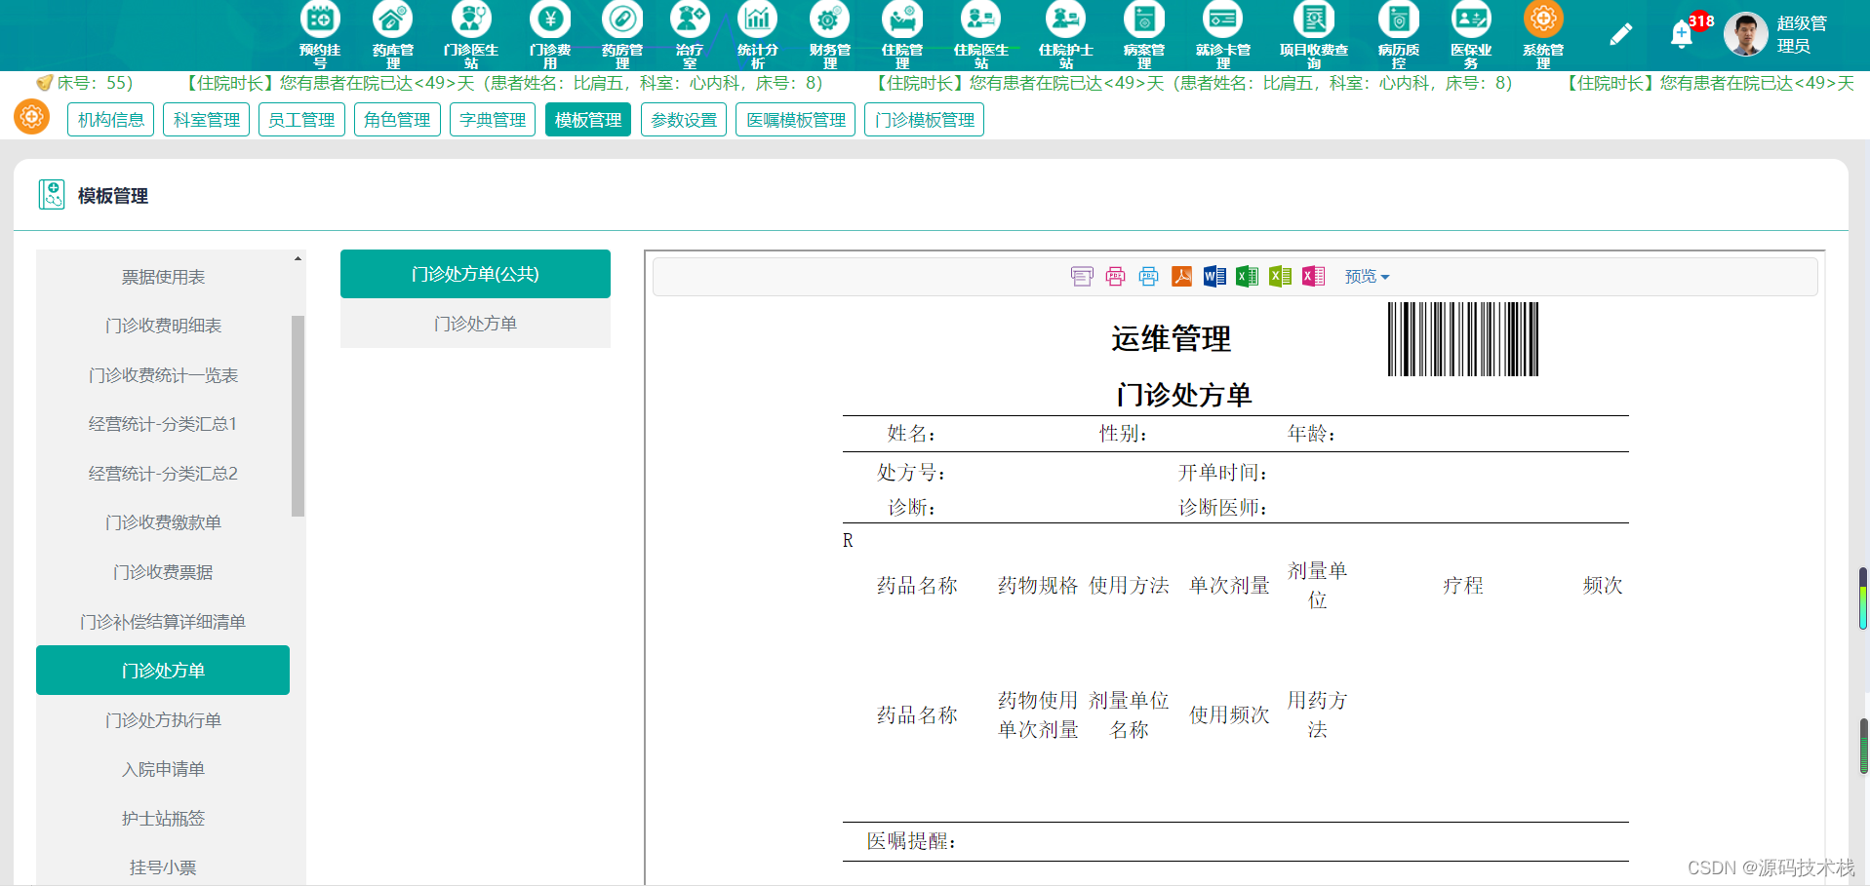Export the template to Excel
Screen dimensions: 1870x886
(1248, 276)
